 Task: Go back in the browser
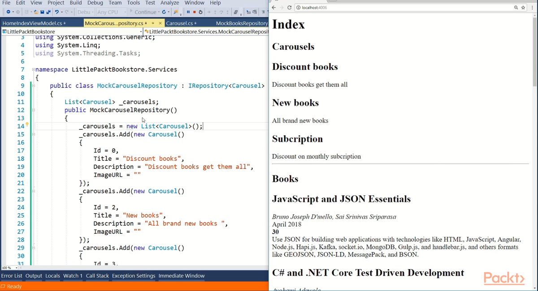pos(274,8)
